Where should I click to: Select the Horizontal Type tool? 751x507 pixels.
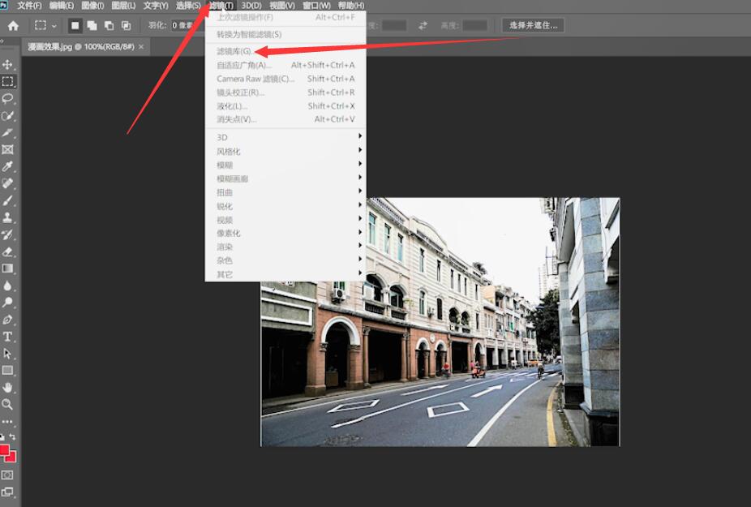coord(7,337)
